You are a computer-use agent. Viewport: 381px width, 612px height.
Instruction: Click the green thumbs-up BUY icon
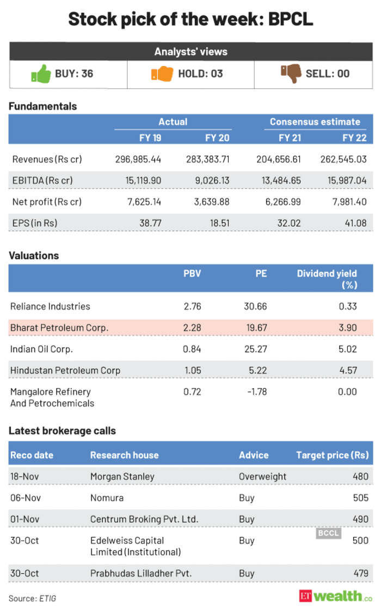click(39, 74)
